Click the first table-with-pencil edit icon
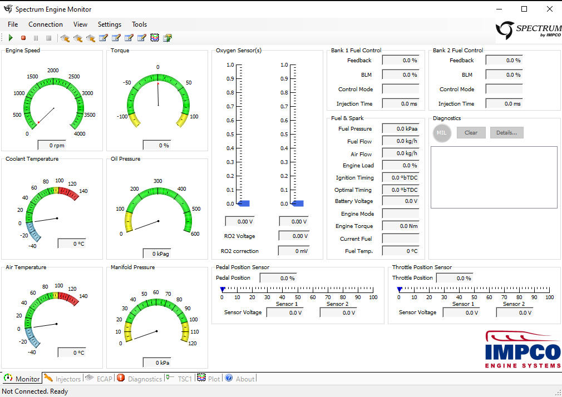Screen dimensions: 562x397 pyautogui.click(x=103, y=38)
